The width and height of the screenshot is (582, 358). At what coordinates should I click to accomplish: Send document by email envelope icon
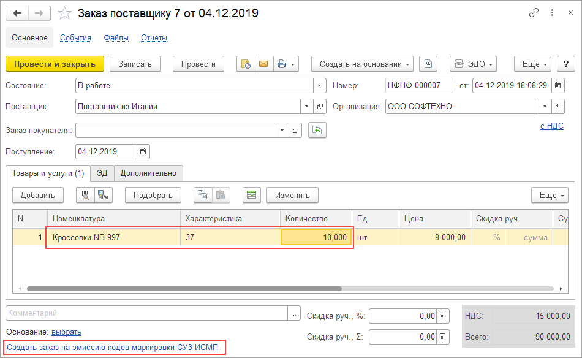pyautogui.click(x=264, y=64)
